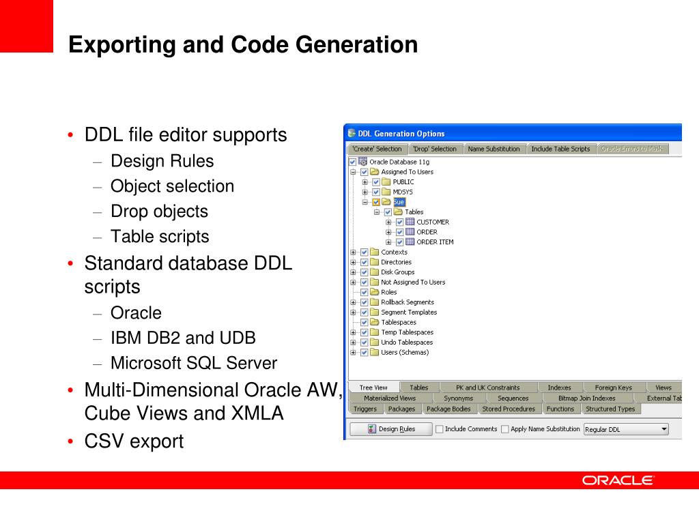Click the Not Assigned To Users folder icon
The width and height of the screenshot is (699, 524).
[x=375, y=282]
